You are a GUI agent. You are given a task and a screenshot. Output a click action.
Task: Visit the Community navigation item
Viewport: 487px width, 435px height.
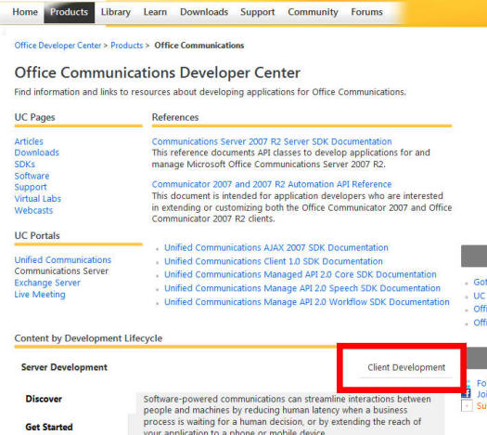click(x=313, y=12)
